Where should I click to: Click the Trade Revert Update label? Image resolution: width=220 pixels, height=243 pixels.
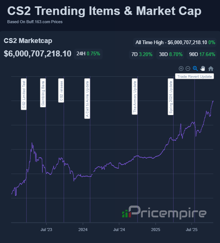(195, 76)
